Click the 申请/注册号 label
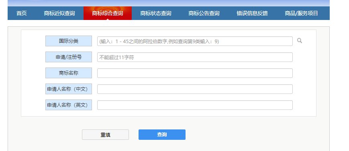349x151 pixels. pos(69,57)
